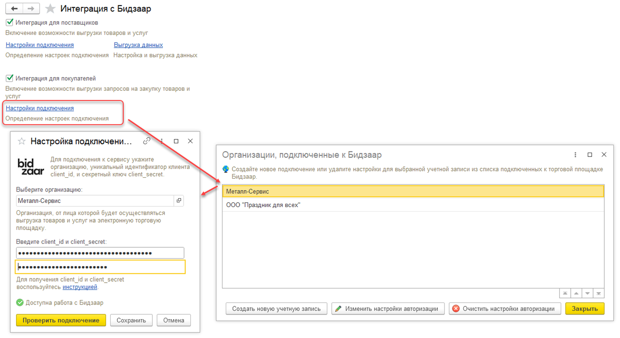Viewport: 620px width, 338px height.
Task: Click Закрыть button in Организации window
Action: point(585,309)
